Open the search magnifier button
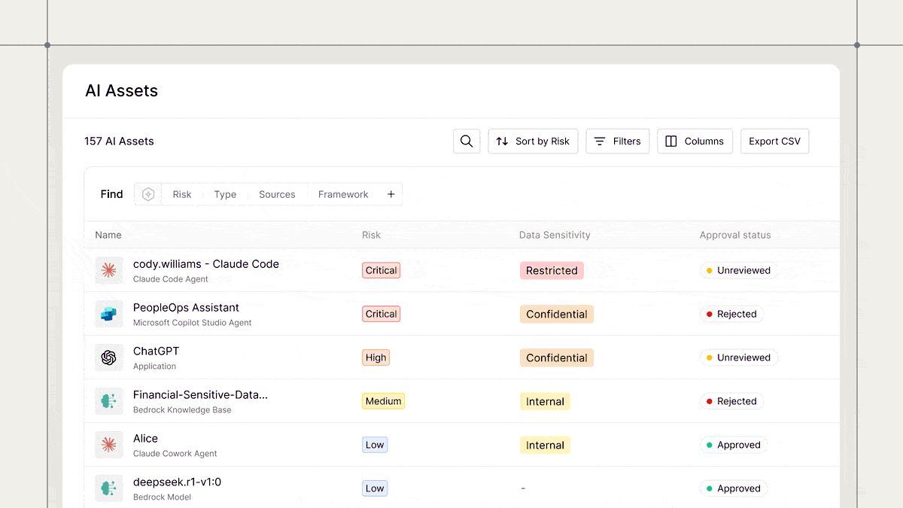The height and width of the screenshot is (508, 903). 467,141
